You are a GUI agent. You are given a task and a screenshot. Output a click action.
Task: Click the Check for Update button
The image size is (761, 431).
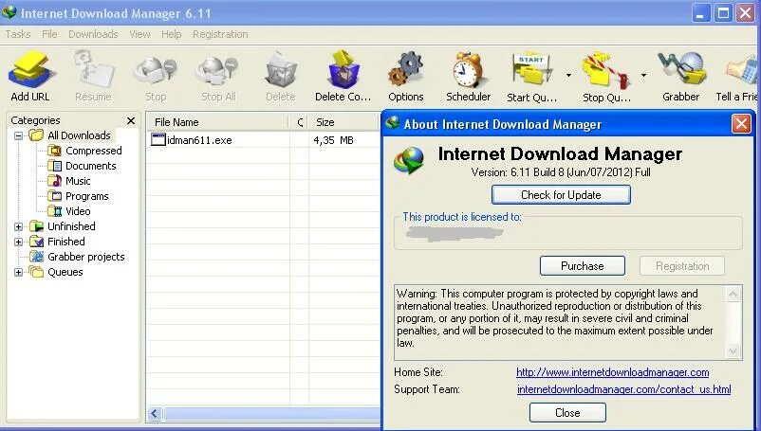561,195
